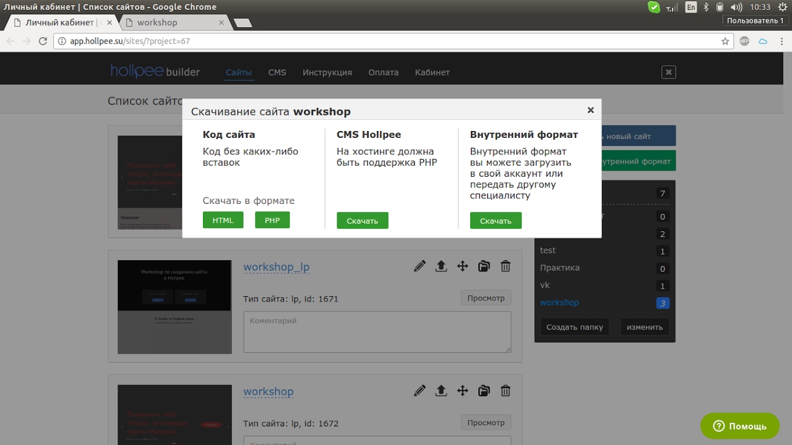Reload the page
792x445 pixels.
43,41
